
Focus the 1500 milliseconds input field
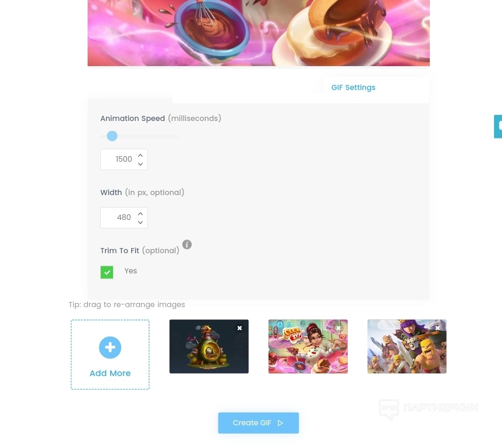click(124, 159)
